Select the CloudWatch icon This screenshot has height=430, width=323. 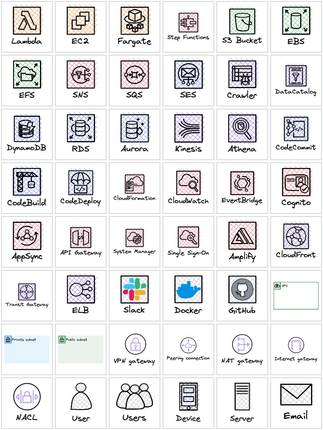[x=188, y=183]
